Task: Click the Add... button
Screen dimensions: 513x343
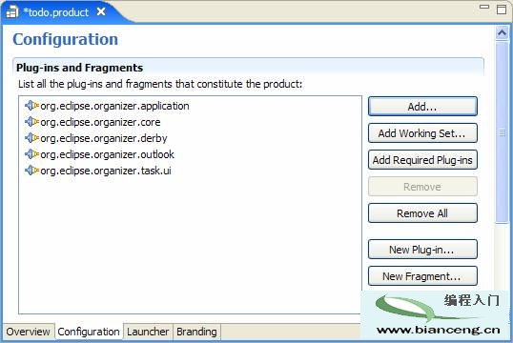Action: [x=422, y=107]
